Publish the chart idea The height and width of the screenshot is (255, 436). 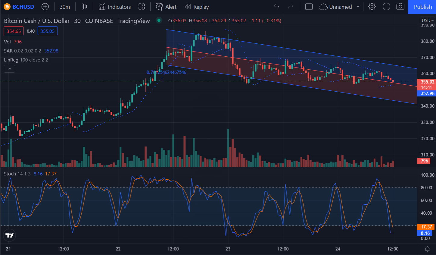(422, 7)
